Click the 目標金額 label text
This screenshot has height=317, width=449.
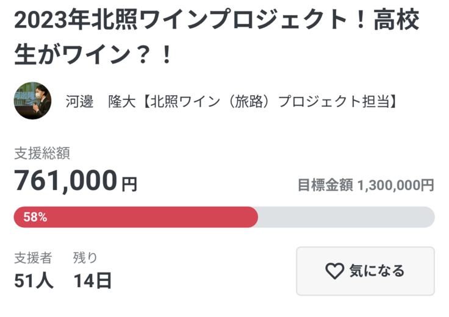325,185
